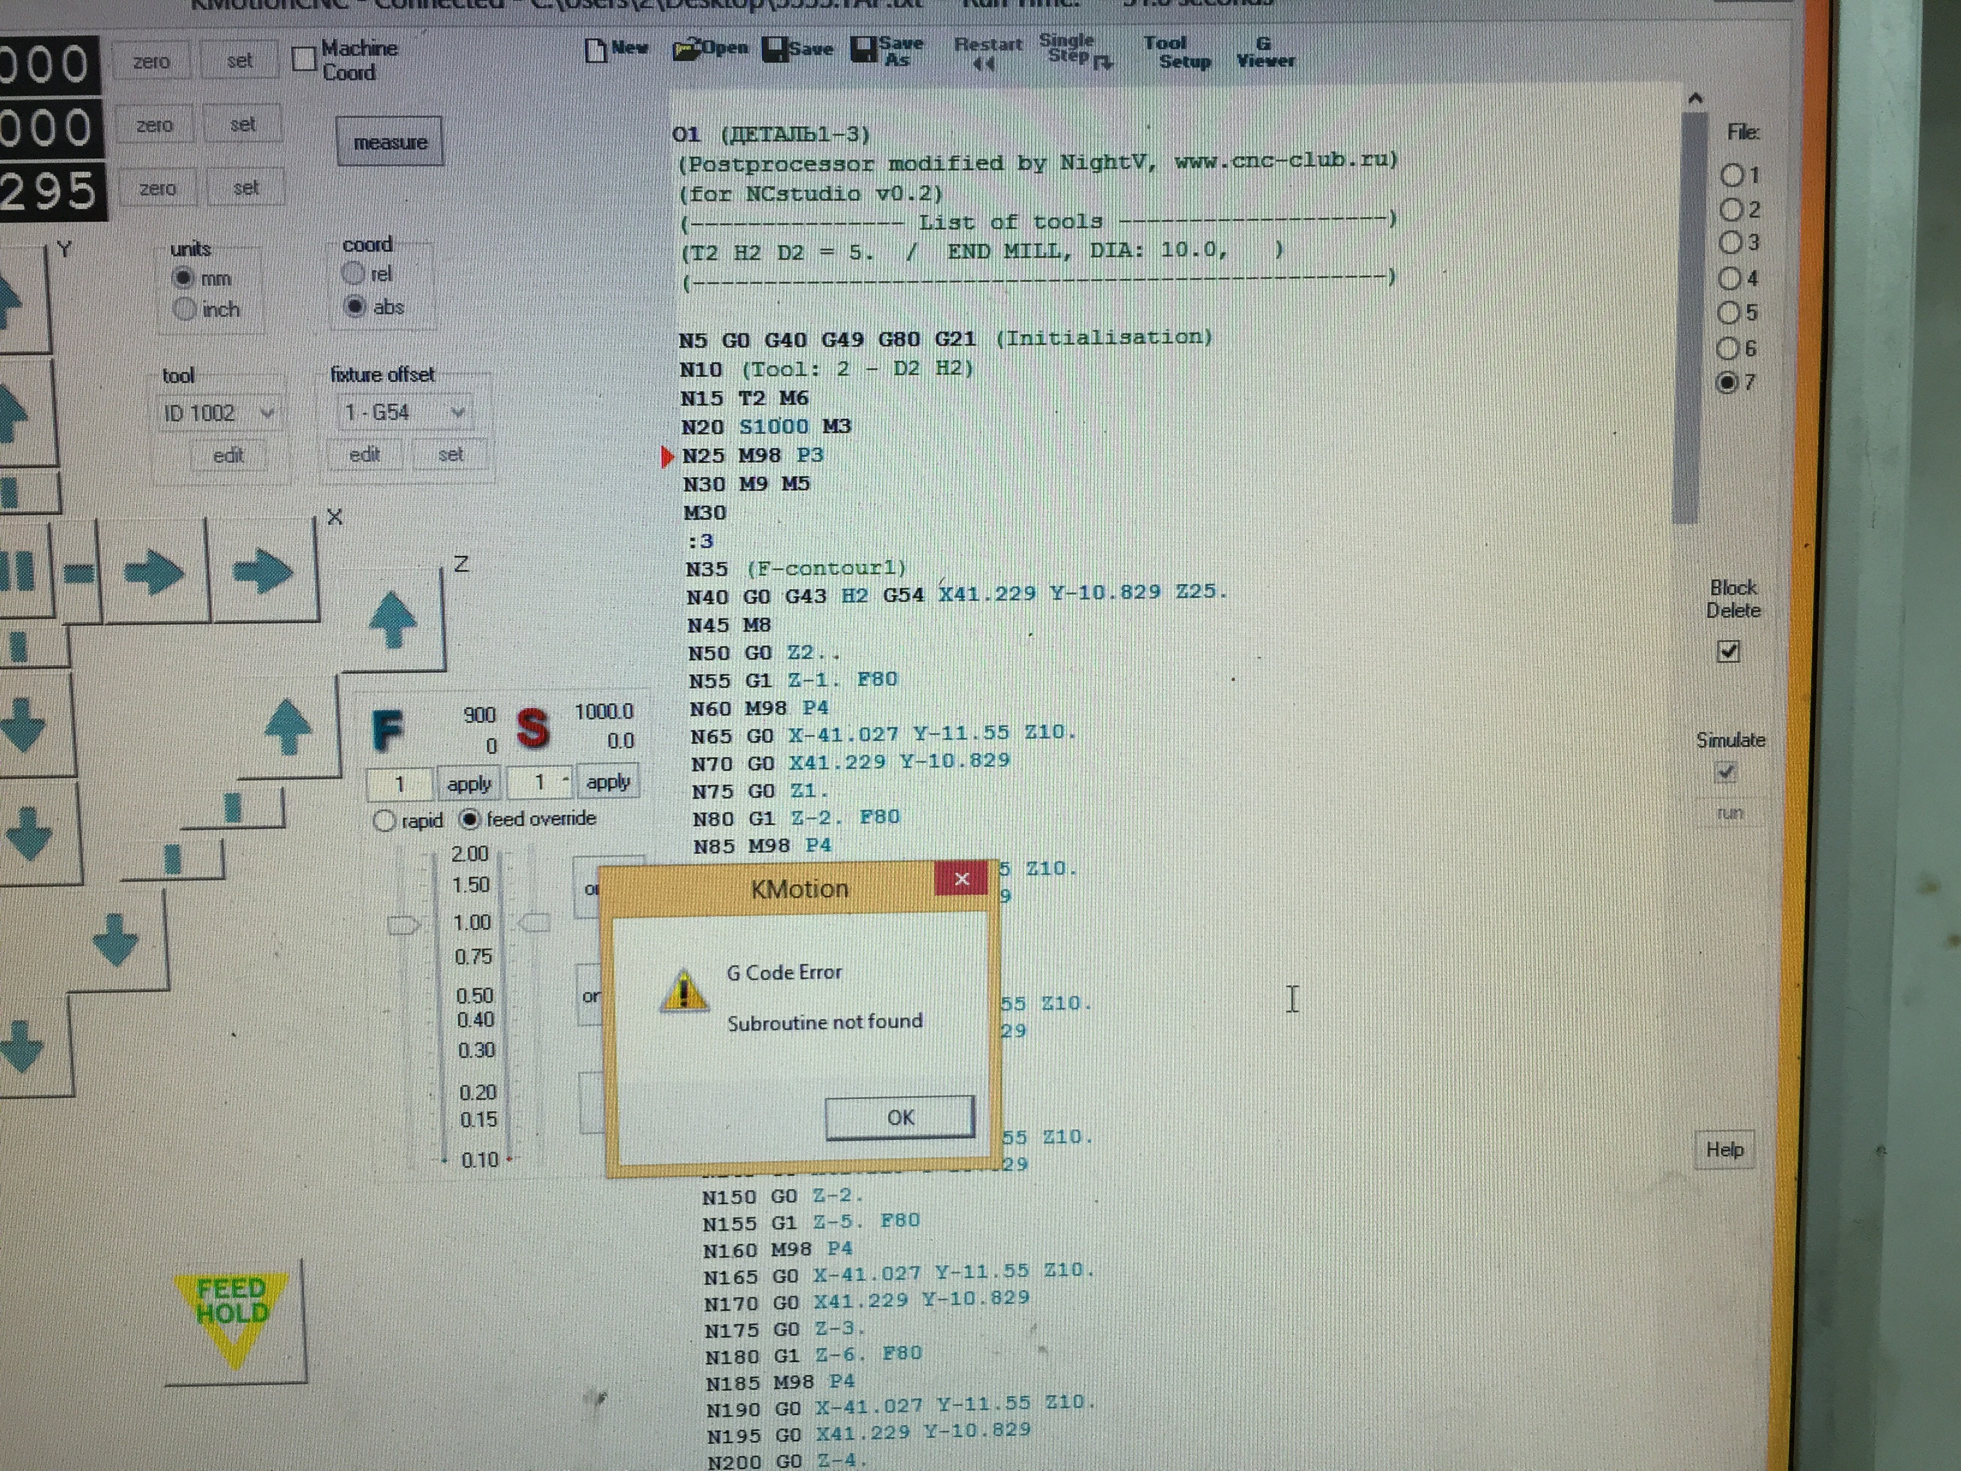The image size is (1961, 1471).
Task: Click the feed override slider handle
Action: point(404,926)
